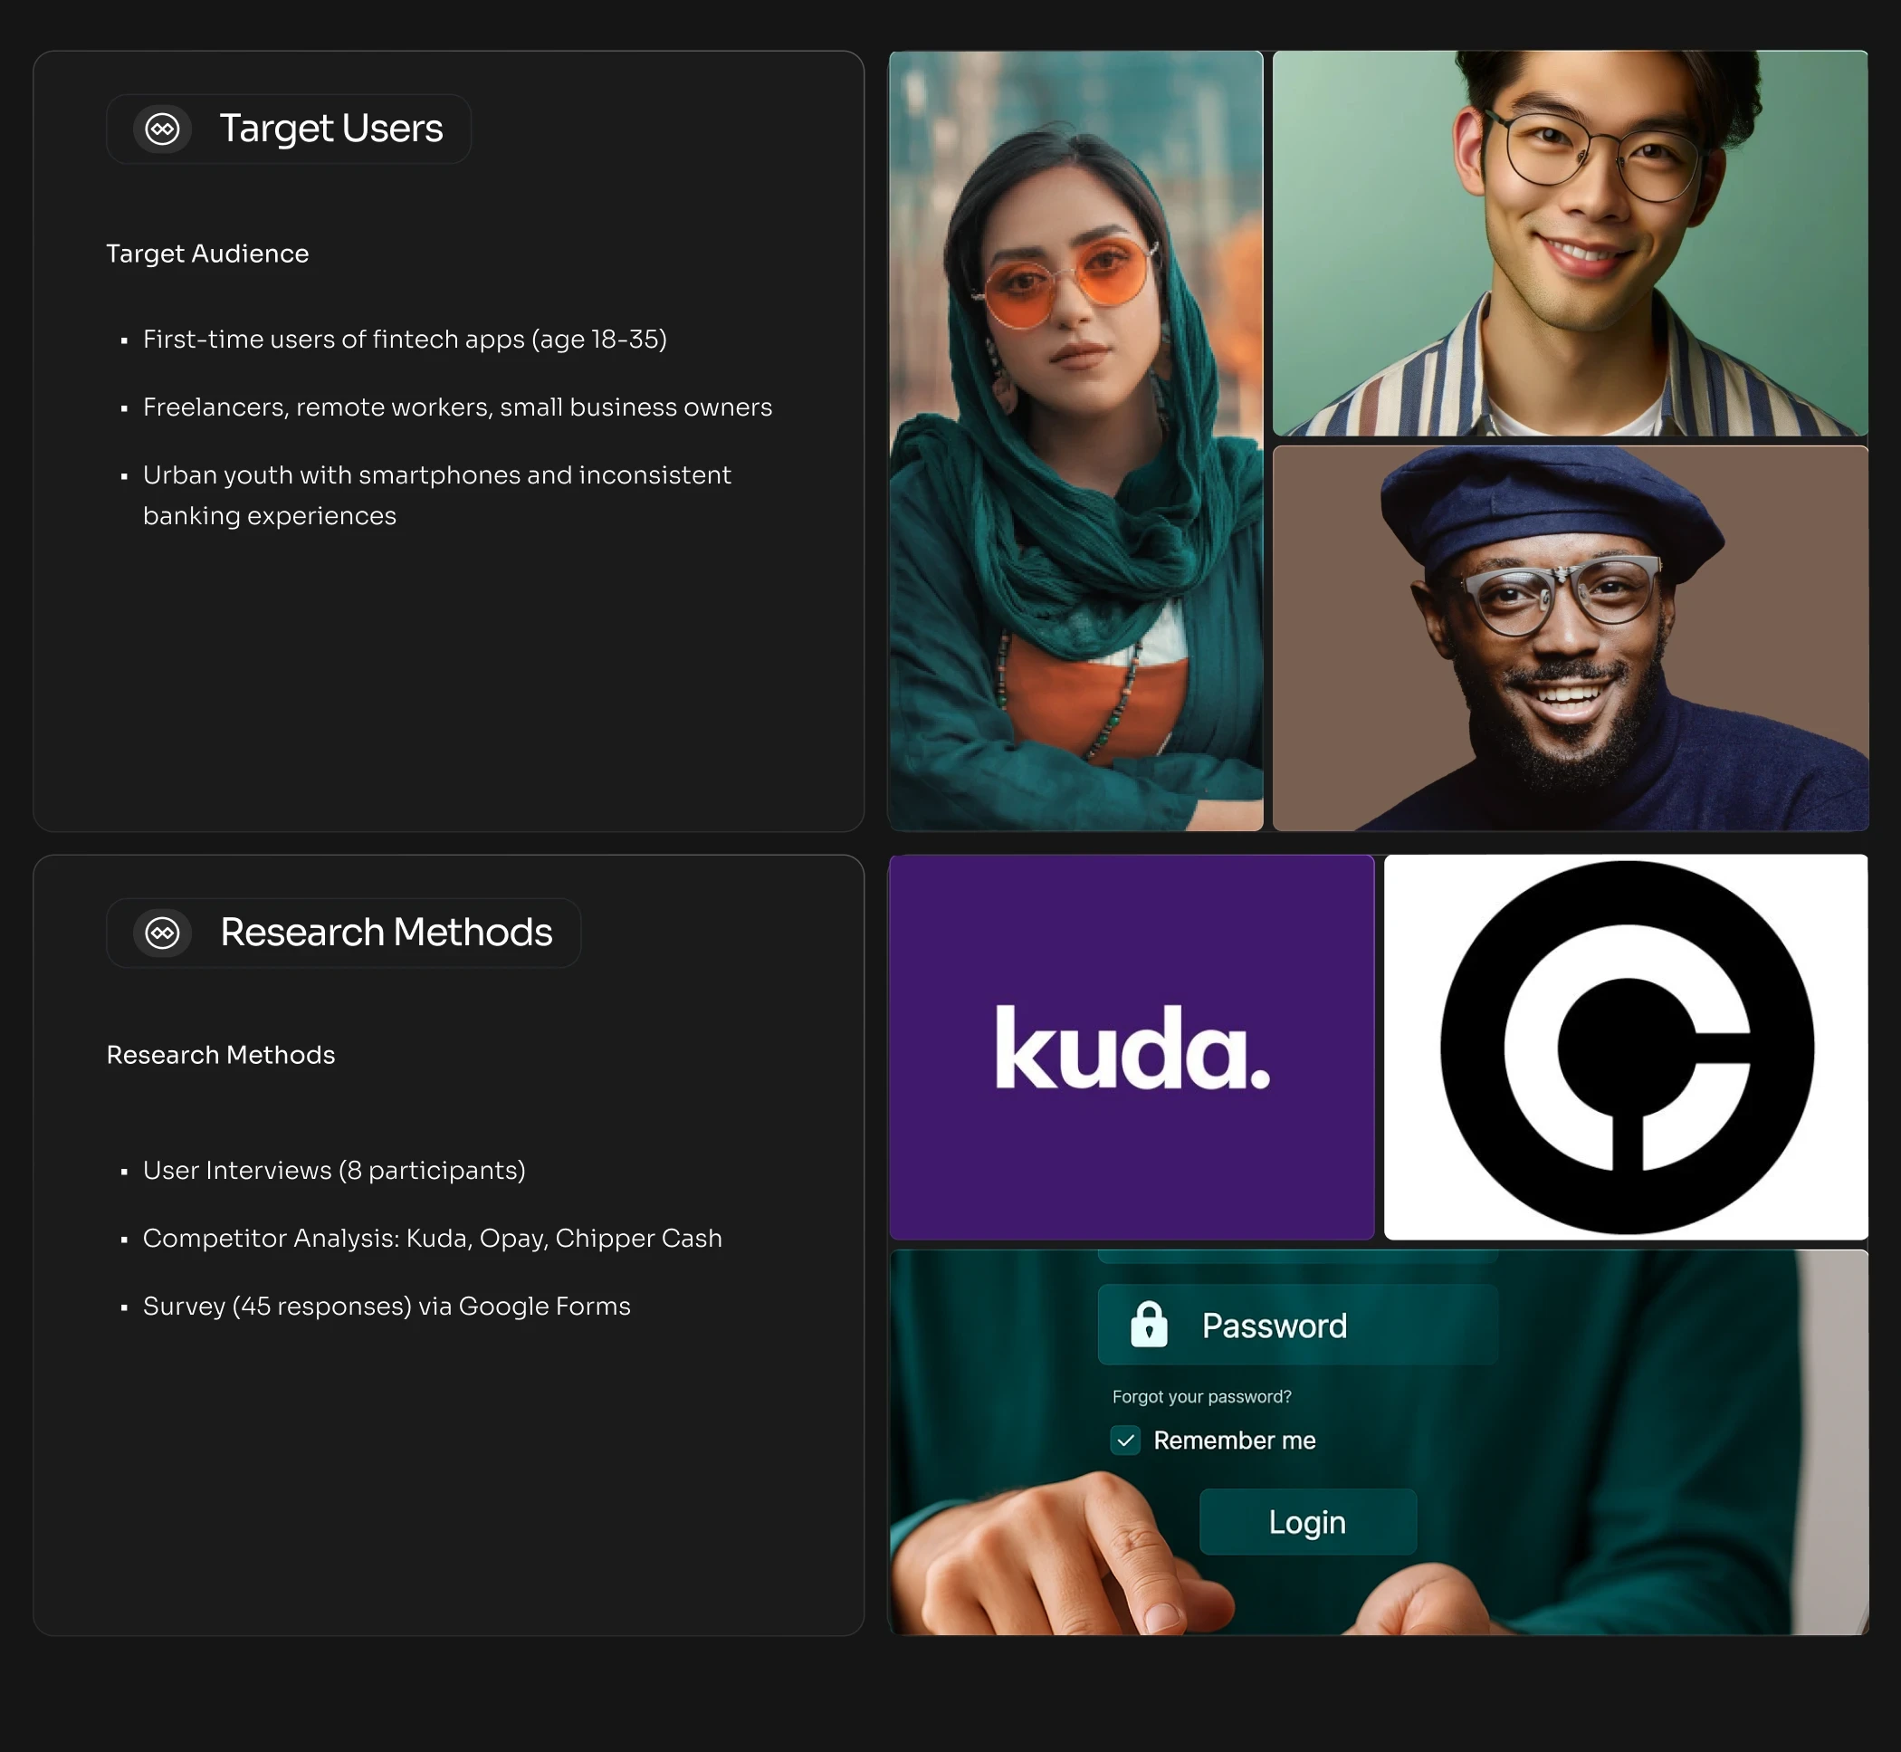Click the Target Audience subheading
Screen dimensions: 1901x1752
pyautogui.click(x=206, y=254)
